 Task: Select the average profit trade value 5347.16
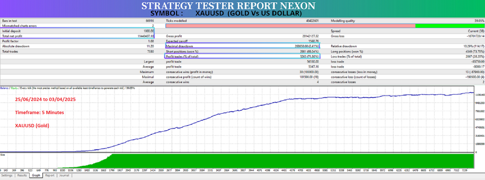point(313,67)
